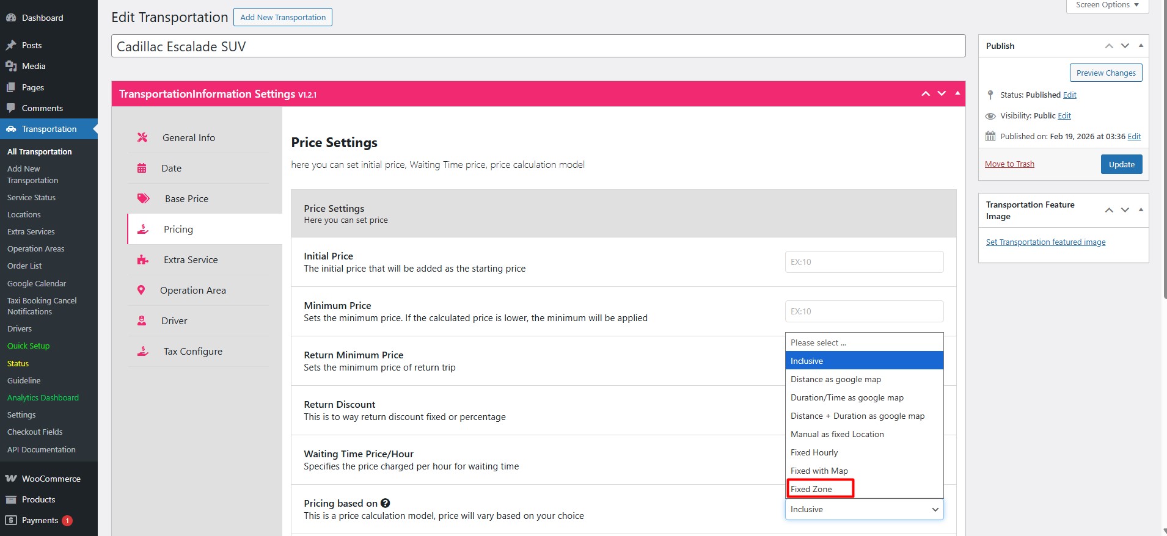Viewport: 1167px width, 536px height.
Task: Open the Pricing settings tab
Action: (178, 229)
